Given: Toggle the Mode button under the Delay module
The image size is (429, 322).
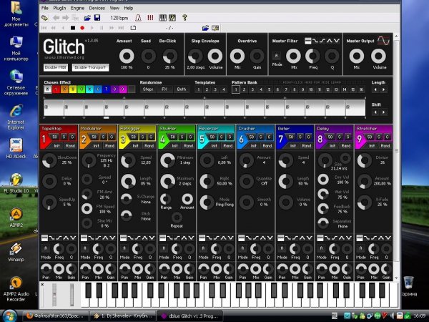Looking at the screenshot, I should (x=322, y=248).
